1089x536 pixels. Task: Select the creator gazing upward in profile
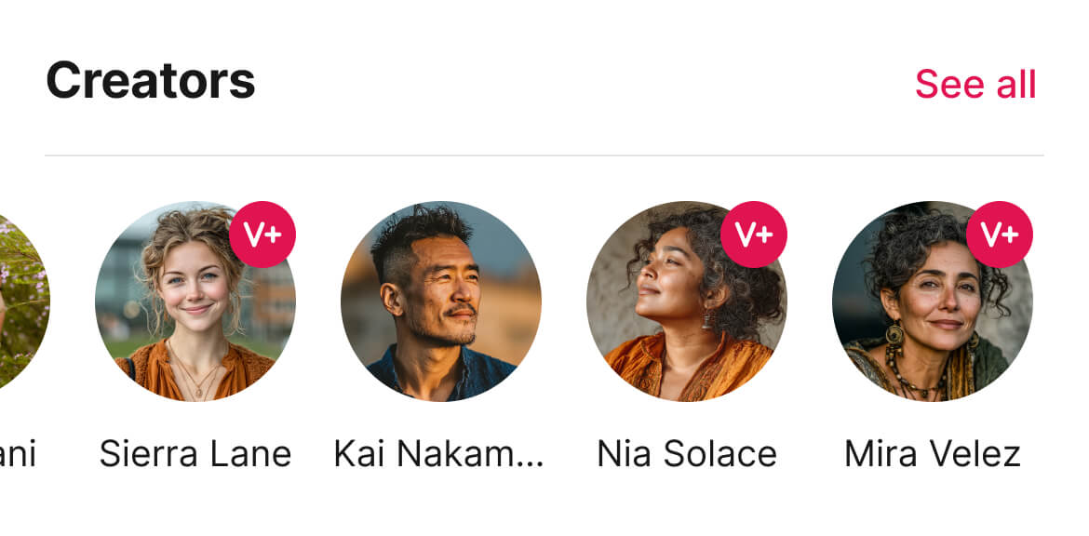click(686, 301)
